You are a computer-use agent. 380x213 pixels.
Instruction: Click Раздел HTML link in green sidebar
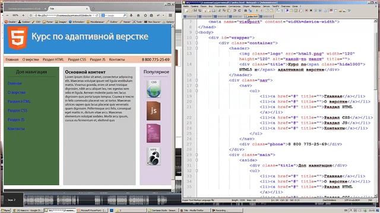pyautogui.click(x=19, y=101)
